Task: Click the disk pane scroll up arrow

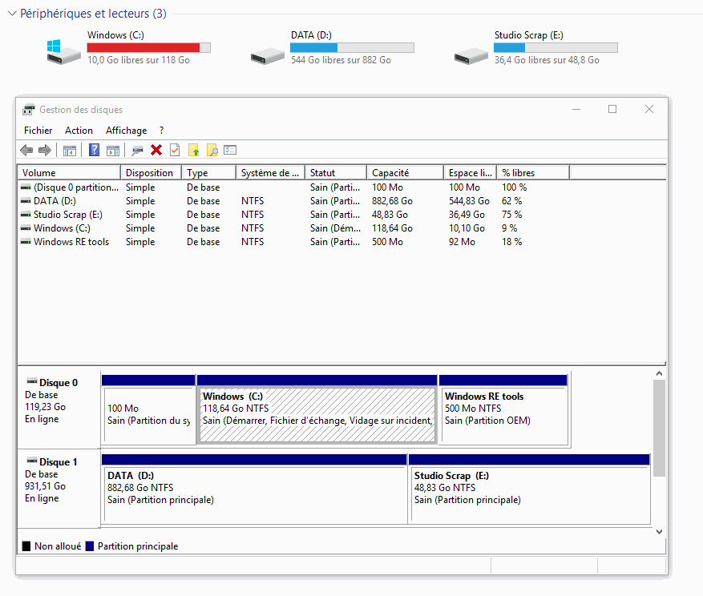Action: tap(659, 373)
